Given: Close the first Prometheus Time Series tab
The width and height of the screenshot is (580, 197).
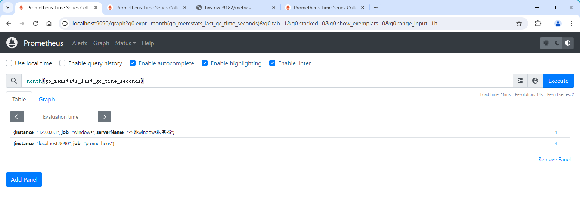Looking at the screenshot, I should tap(96, 7).
